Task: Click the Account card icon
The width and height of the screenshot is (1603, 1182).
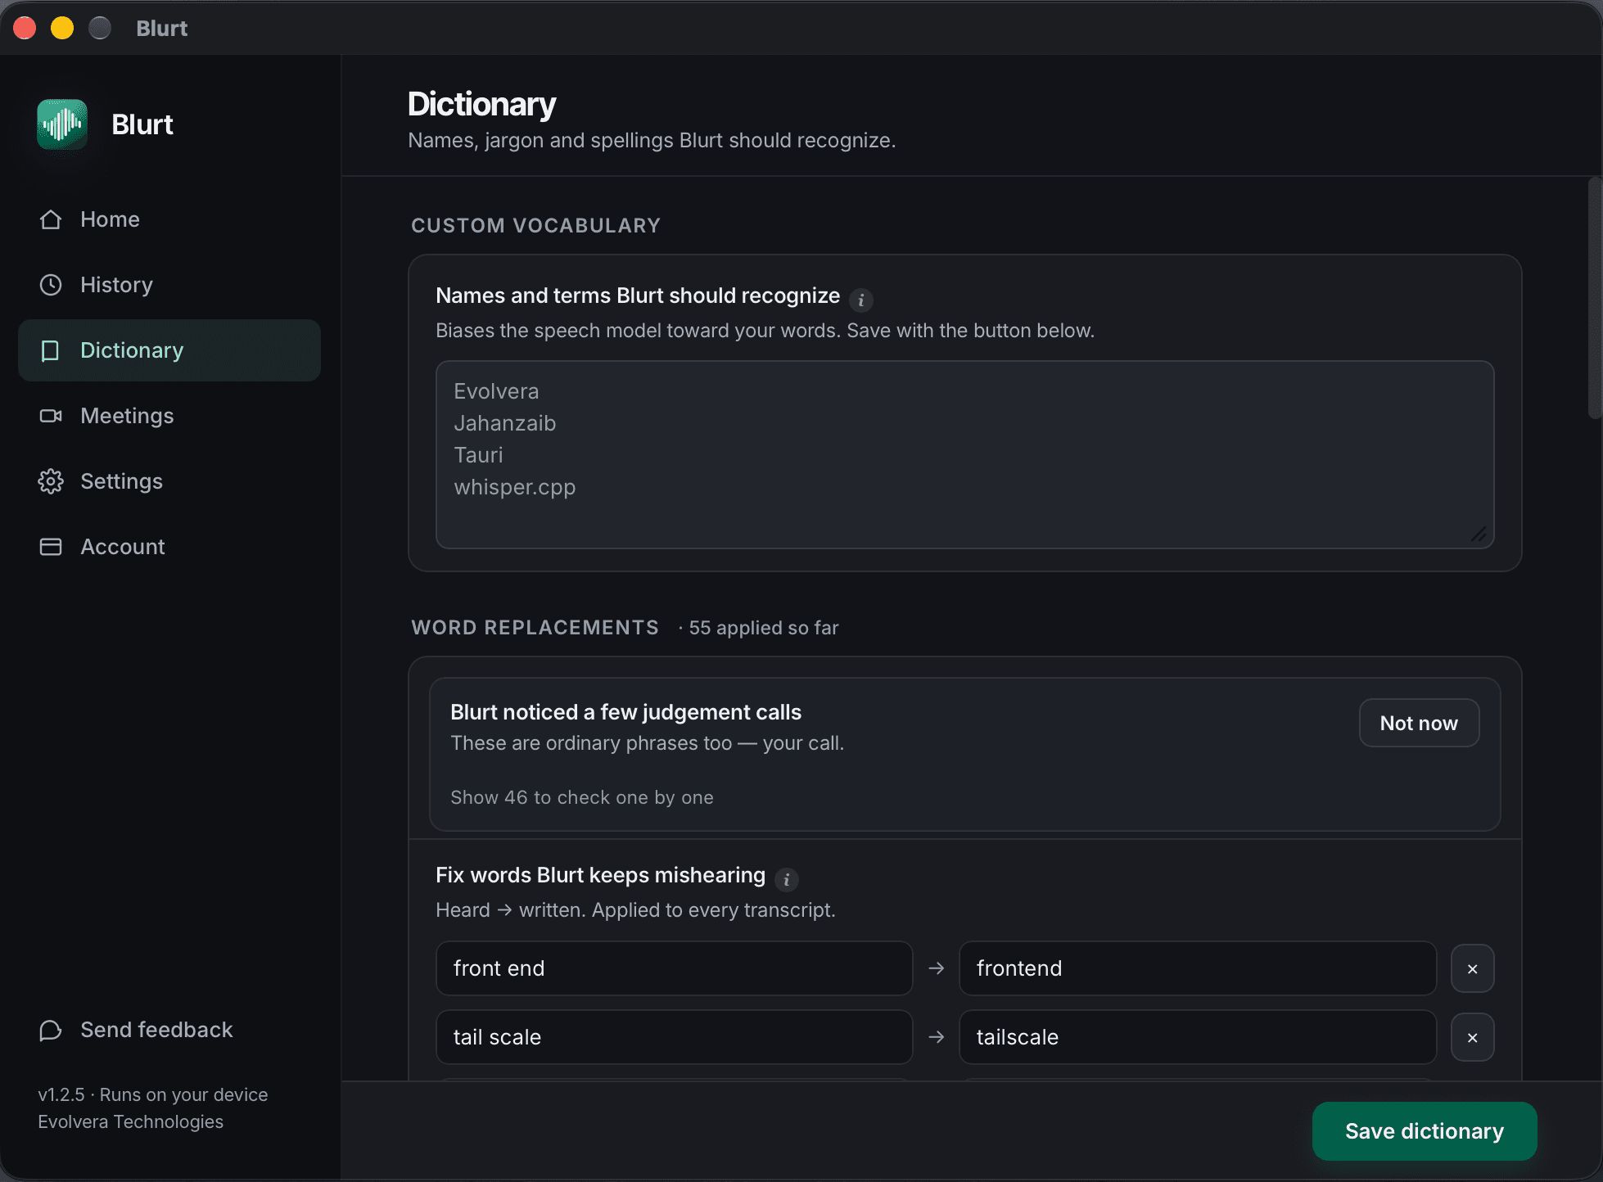Action: pyautogui.click(x=51, y=547)
